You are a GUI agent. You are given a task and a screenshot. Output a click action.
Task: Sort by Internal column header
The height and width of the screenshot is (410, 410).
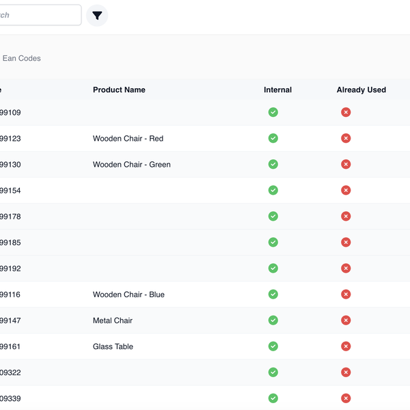277,90
